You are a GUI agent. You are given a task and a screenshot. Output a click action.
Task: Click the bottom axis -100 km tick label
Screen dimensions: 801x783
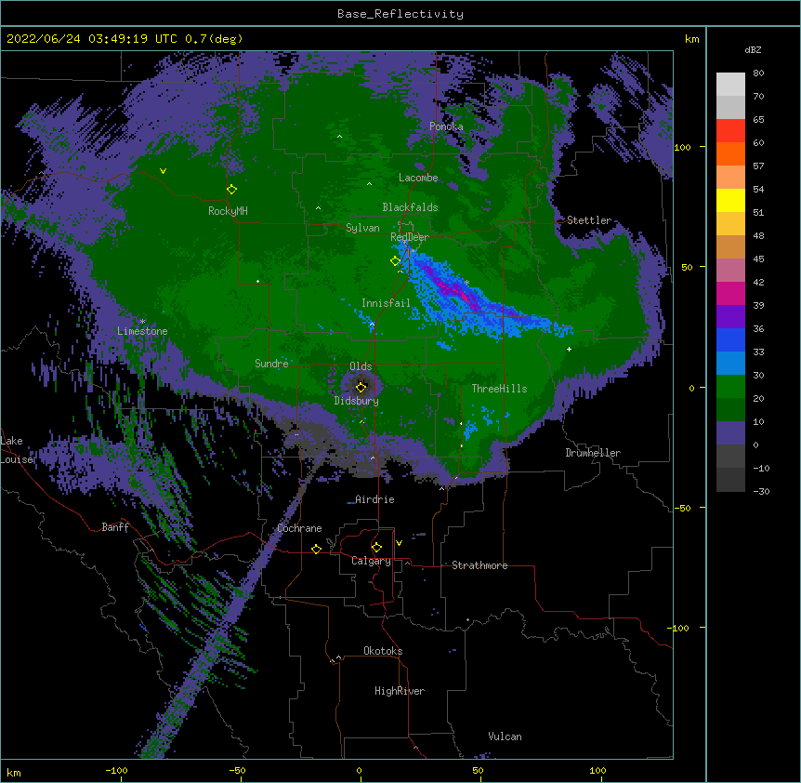116,770
